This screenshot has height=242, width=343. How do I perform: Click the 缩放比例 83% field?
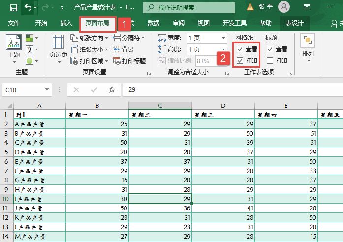point(206,61)
